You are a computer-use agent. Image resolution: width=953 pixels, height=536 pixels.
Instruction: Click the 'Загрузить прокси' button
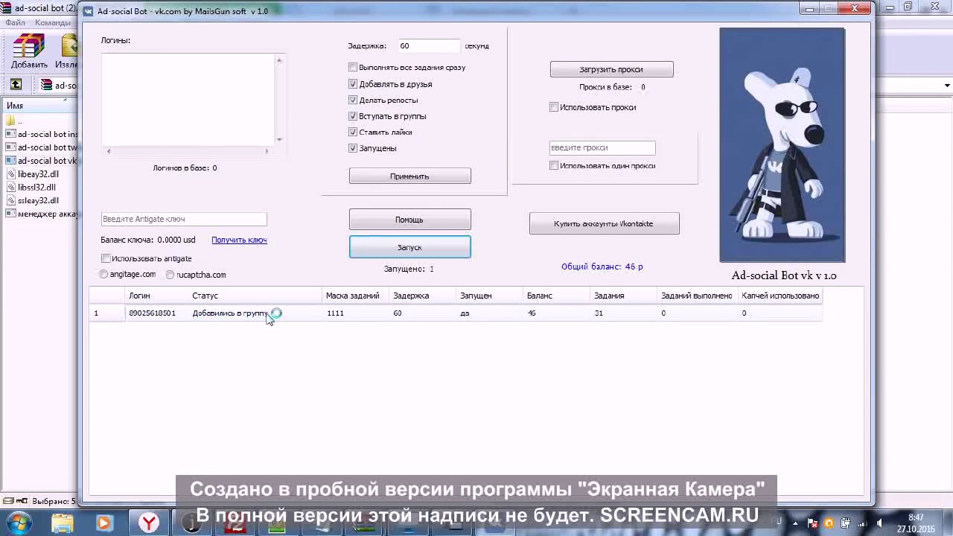611,69
